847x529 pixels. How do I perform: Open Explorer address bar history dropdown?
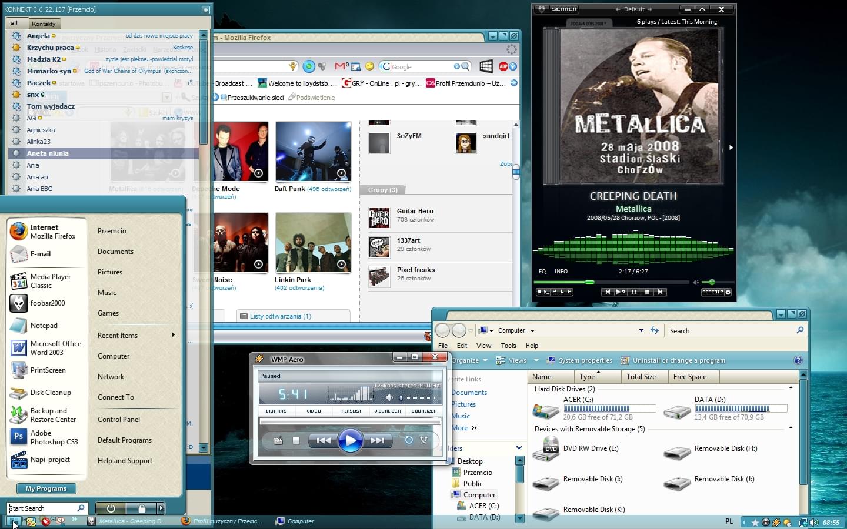(x=641, y=330)
